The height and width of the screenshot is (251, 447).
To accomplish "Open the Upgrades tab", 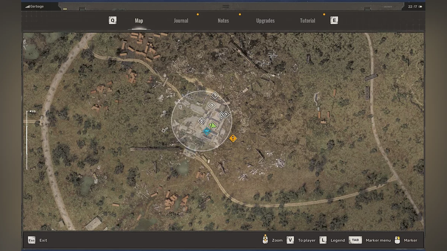I will point(265,21).
